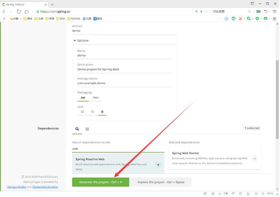The width and height of the screenshot is (280, 197).
Task: Open the Spring Initializr footer link
Action: coord(17,187)
